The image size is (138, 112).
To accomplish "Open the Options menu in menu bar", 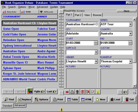I will pyautogui.click(x=22, y=7).
